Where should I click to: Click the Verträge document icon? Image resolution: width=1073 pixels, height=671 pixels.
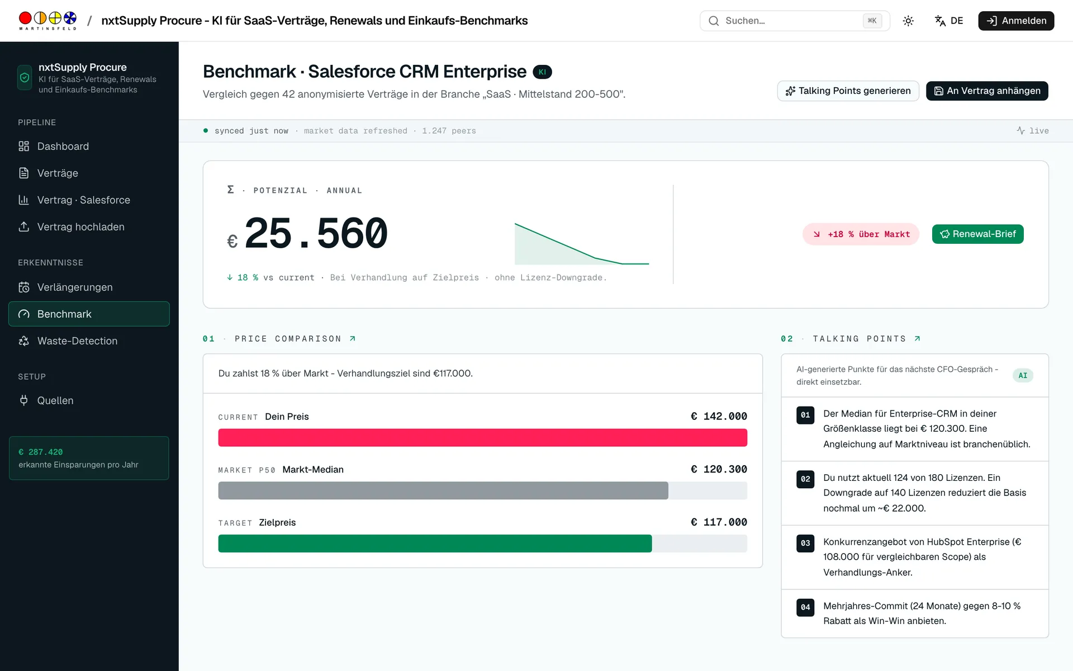pos(23,173)
